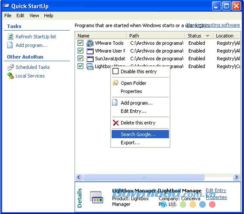The width and height of the screenshot is (244, 214).
Task: Click the Properties link in Details panel
Action: coord(216,197)
